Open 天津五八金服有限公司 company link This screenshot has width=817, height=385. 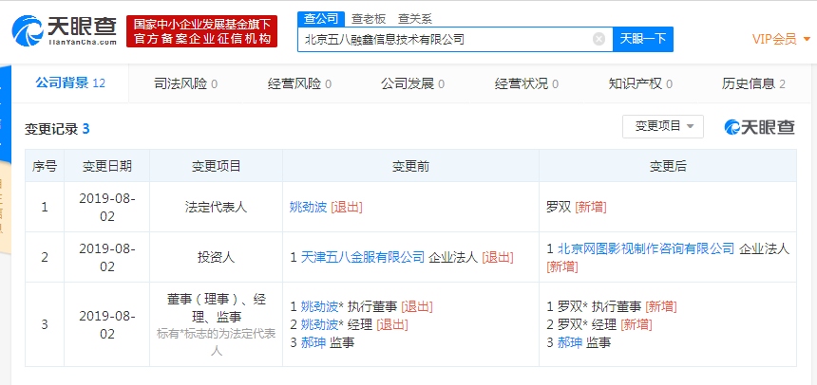pos(363,257)
